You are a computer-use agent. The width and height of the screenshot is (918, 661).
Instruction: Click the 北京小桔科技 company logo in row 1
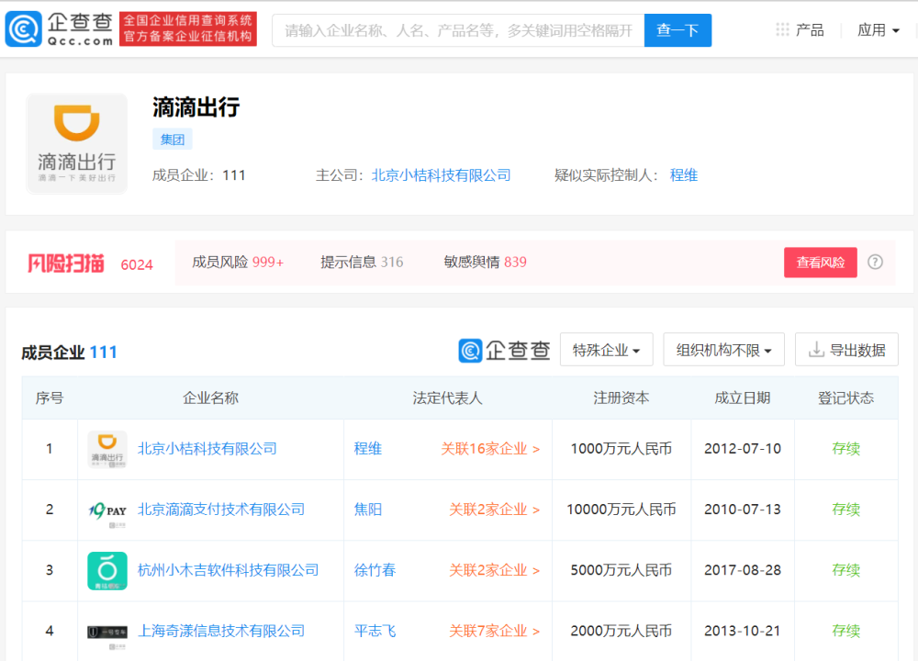[x=107, y=449]
